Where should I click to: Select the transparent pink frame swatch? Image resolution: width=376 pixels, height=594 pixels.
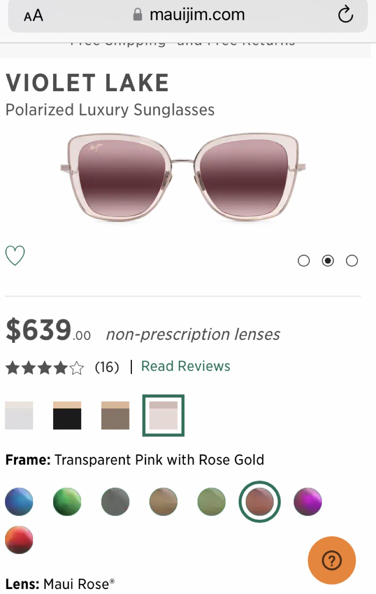pos(163,415)
